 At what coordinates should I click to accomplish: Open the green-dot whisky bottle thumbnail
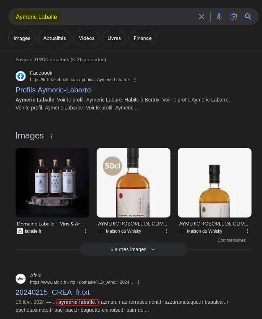[215, 182]
